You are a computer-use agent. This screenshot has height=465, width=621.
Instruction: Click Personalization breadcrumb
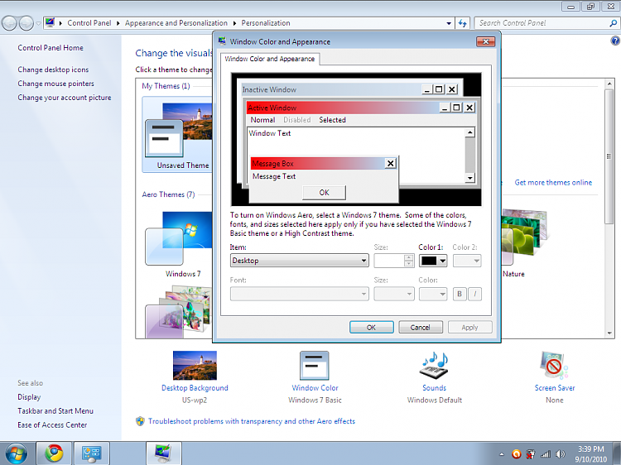tap(266, 23)
